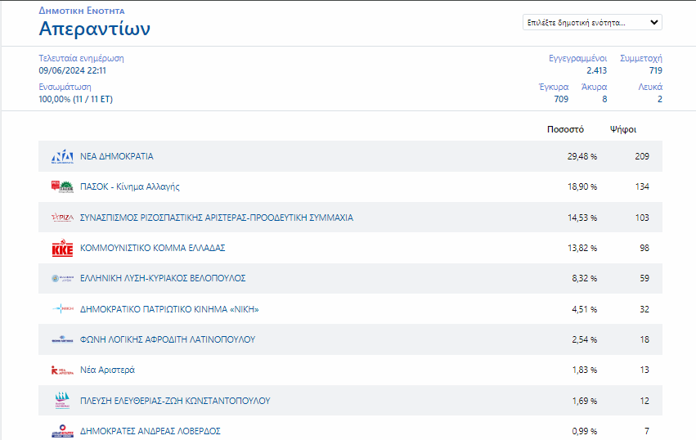Open ΕΛΛΗΝΙΚΗ ΛΥΣΗ-ΚΥΡΙΑΚΟΣ ΒΕΛΟΠΟΥΛΟΣ party name
Image resolution: width=696 pixels, height=440 pixels.
(163, 278)
